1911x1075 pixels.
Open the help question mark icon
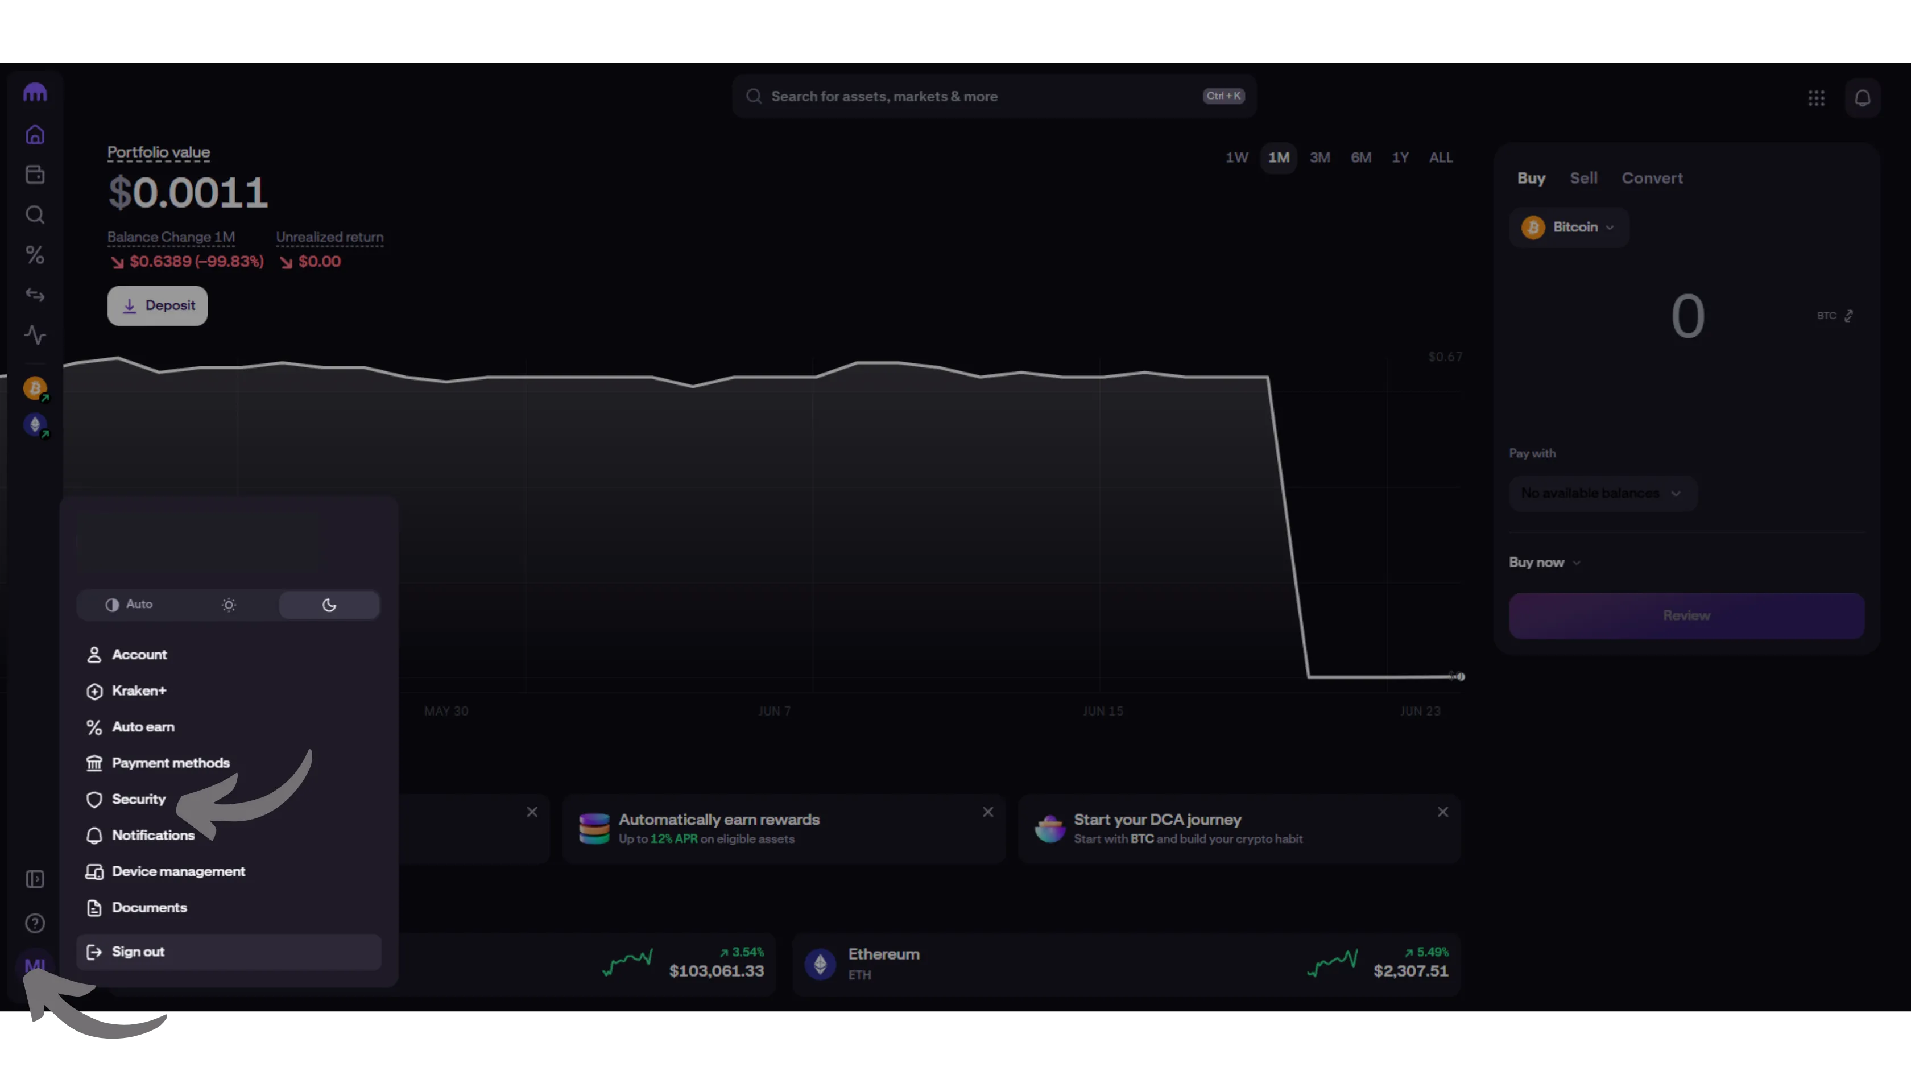click(35, 923)
